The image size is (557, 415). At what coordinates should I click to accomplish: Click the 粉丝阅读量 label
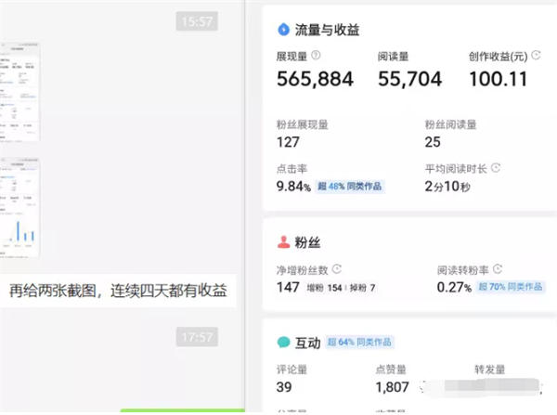450,124
